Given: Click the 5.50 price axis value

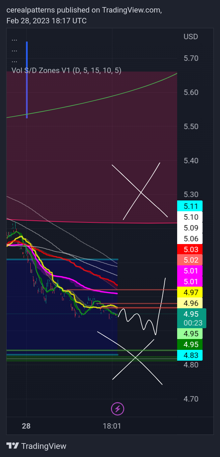Looking at the screenshot, I should coord(191,126).
